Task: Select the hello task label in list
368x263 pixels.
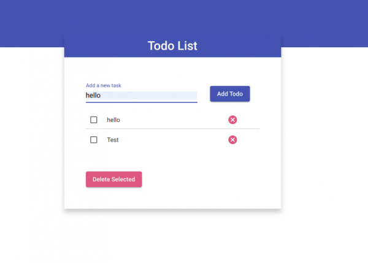Action: (113, 120)
